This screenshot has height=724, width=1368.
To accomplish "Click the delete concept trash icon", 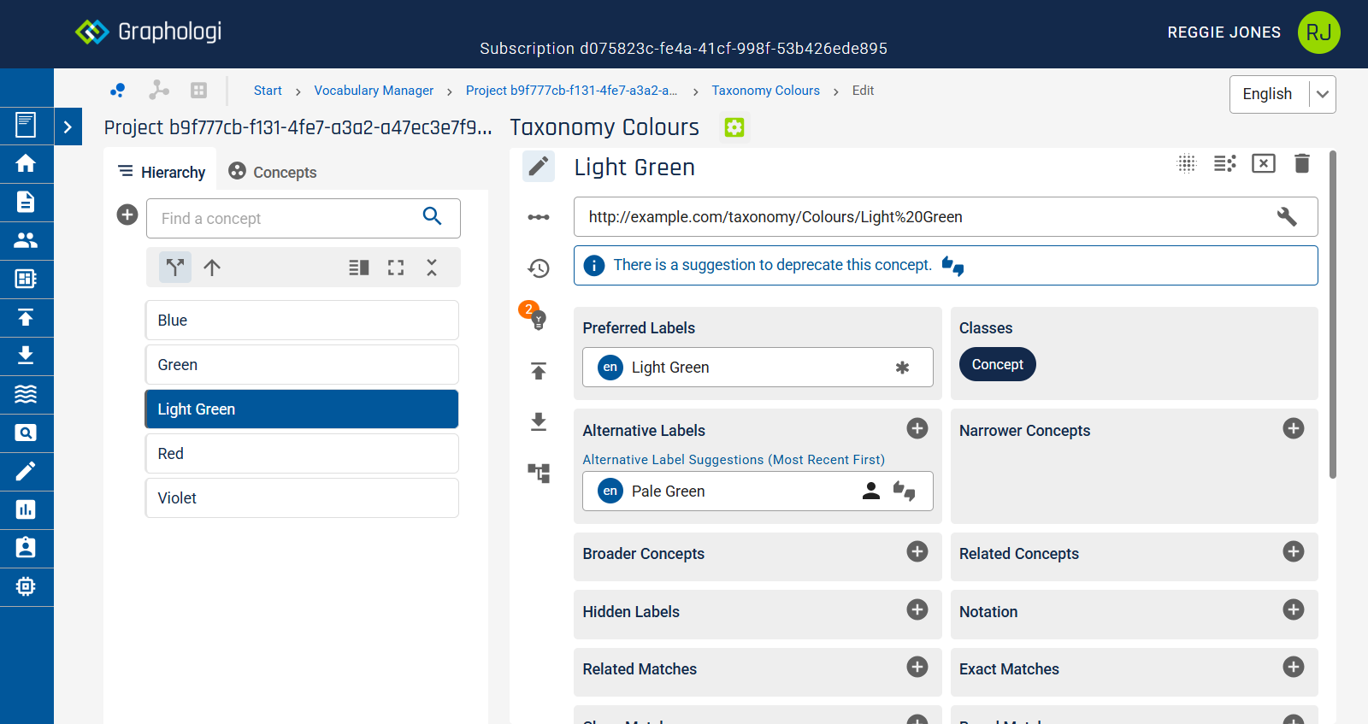I will click(1301, 163).
